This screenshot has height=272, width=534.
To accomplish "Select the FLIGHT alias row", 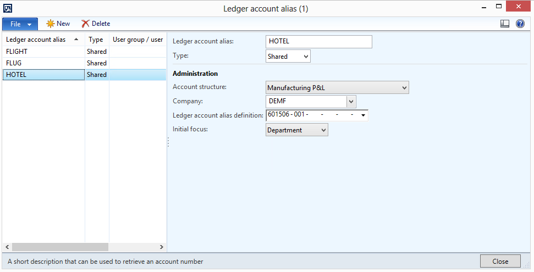I will [43, 52].
